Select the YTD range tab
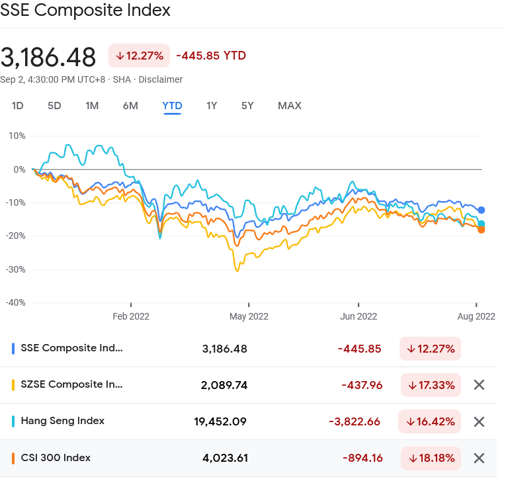This screenshot has height=479, width=506. [x=173, y=106]
